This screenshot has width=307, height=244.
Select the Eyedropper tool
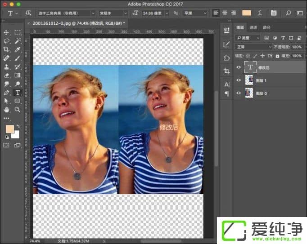pyautogui.click(x=18, y=49)
